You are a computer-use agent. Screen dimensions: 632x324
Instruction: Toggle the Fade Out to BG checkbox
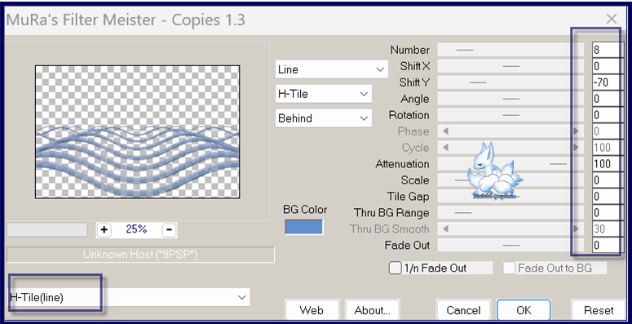(x=510, y=268)
